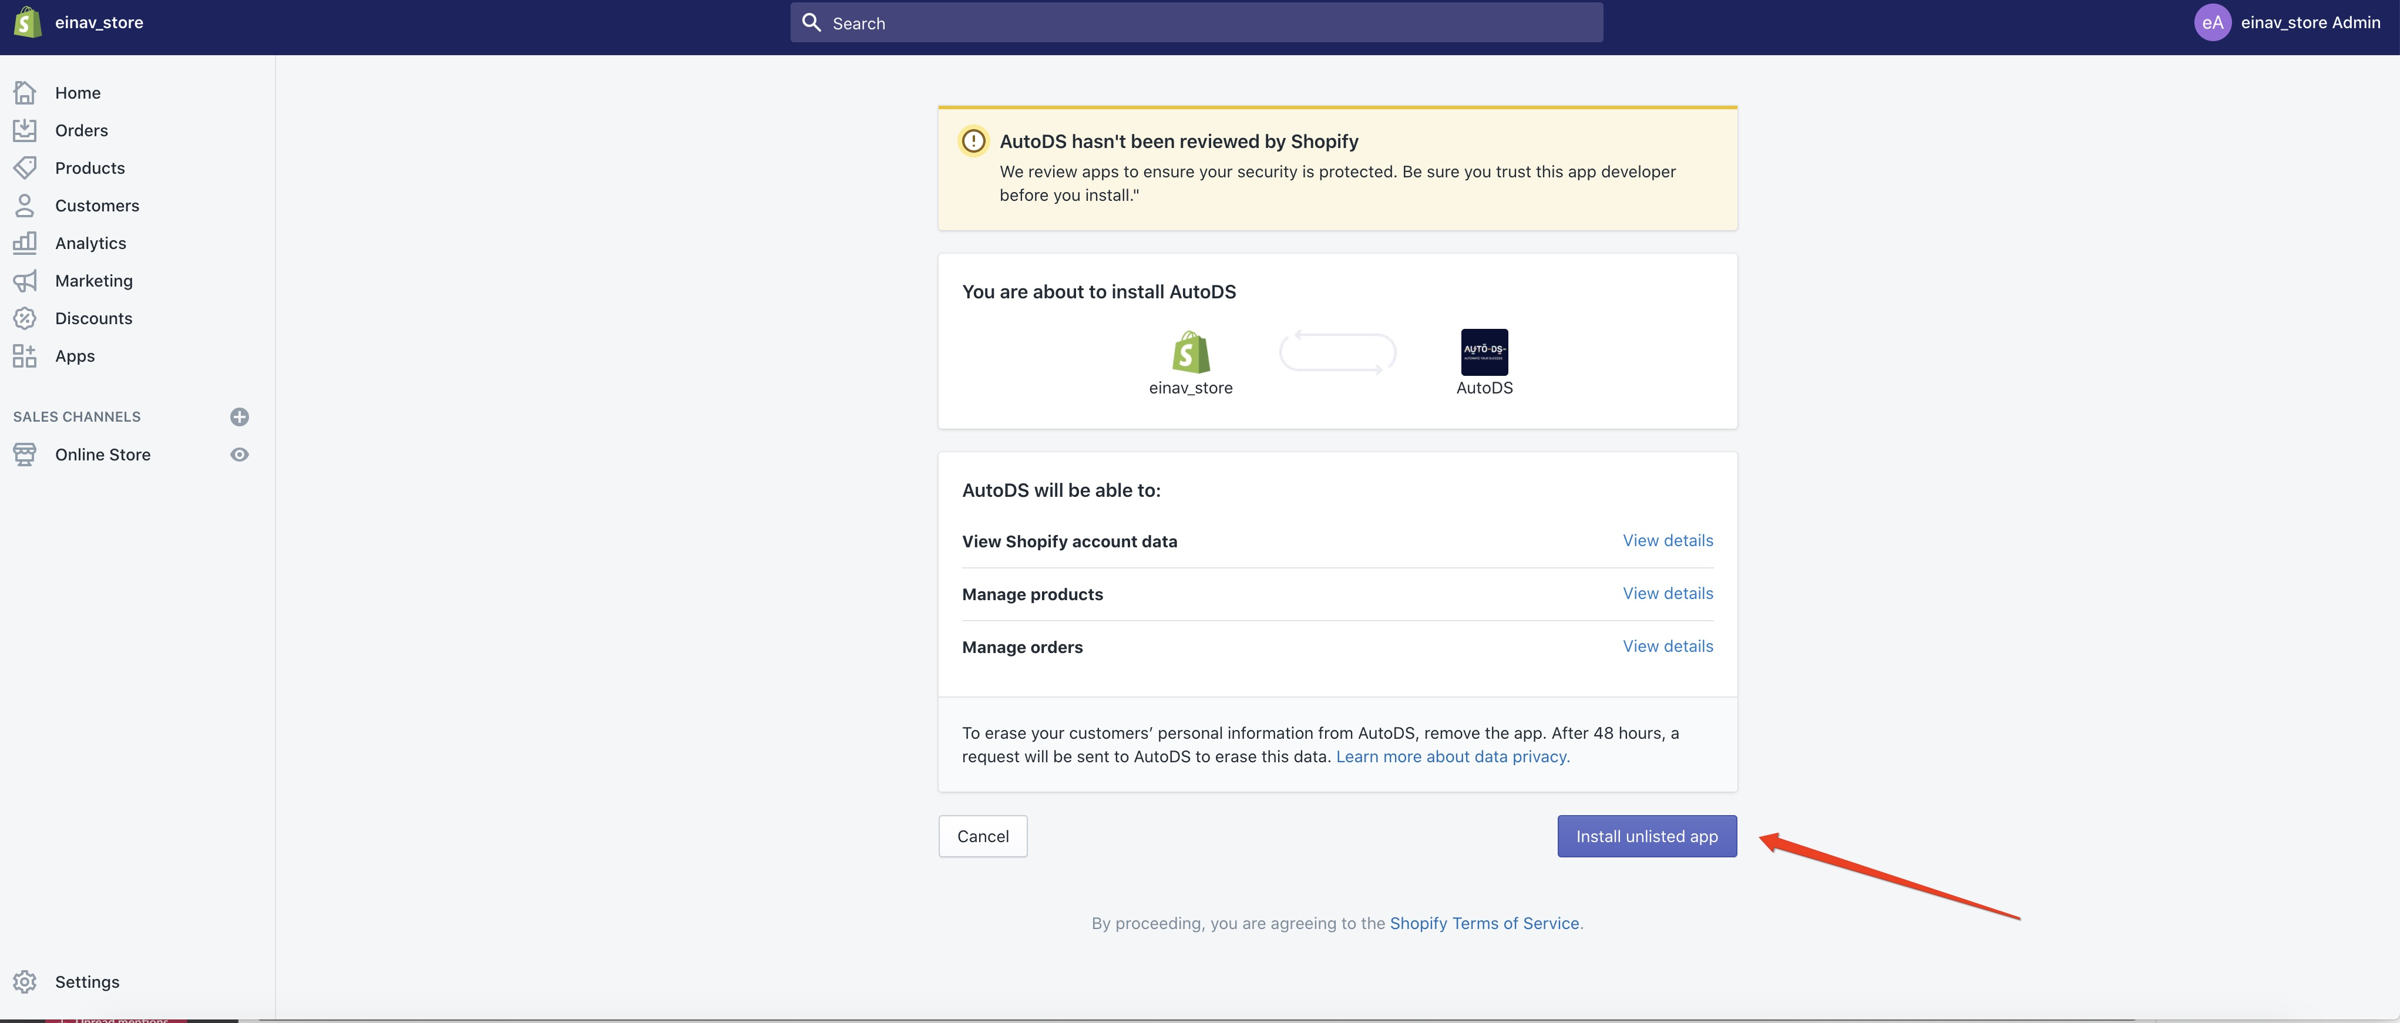Click the Install unlisted app button
This screenshot has height=1023, width=2400.
[1646, 837]
